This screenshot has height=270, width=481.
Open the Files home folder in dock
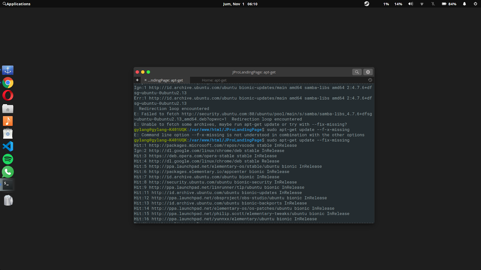click(8, 108)
